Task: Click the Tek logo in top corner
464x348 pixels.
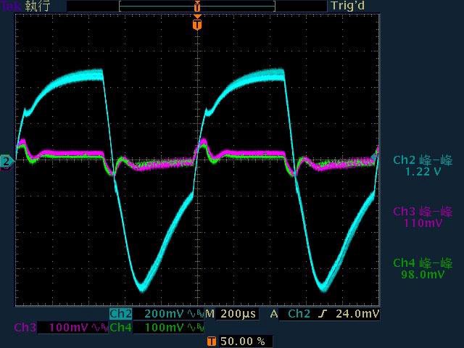Action: 11,6
